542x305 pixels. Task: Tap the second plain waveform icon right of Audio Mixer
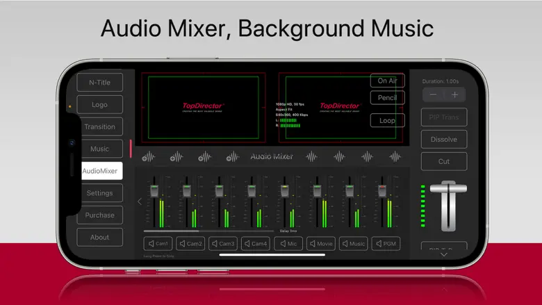(339, 157)
